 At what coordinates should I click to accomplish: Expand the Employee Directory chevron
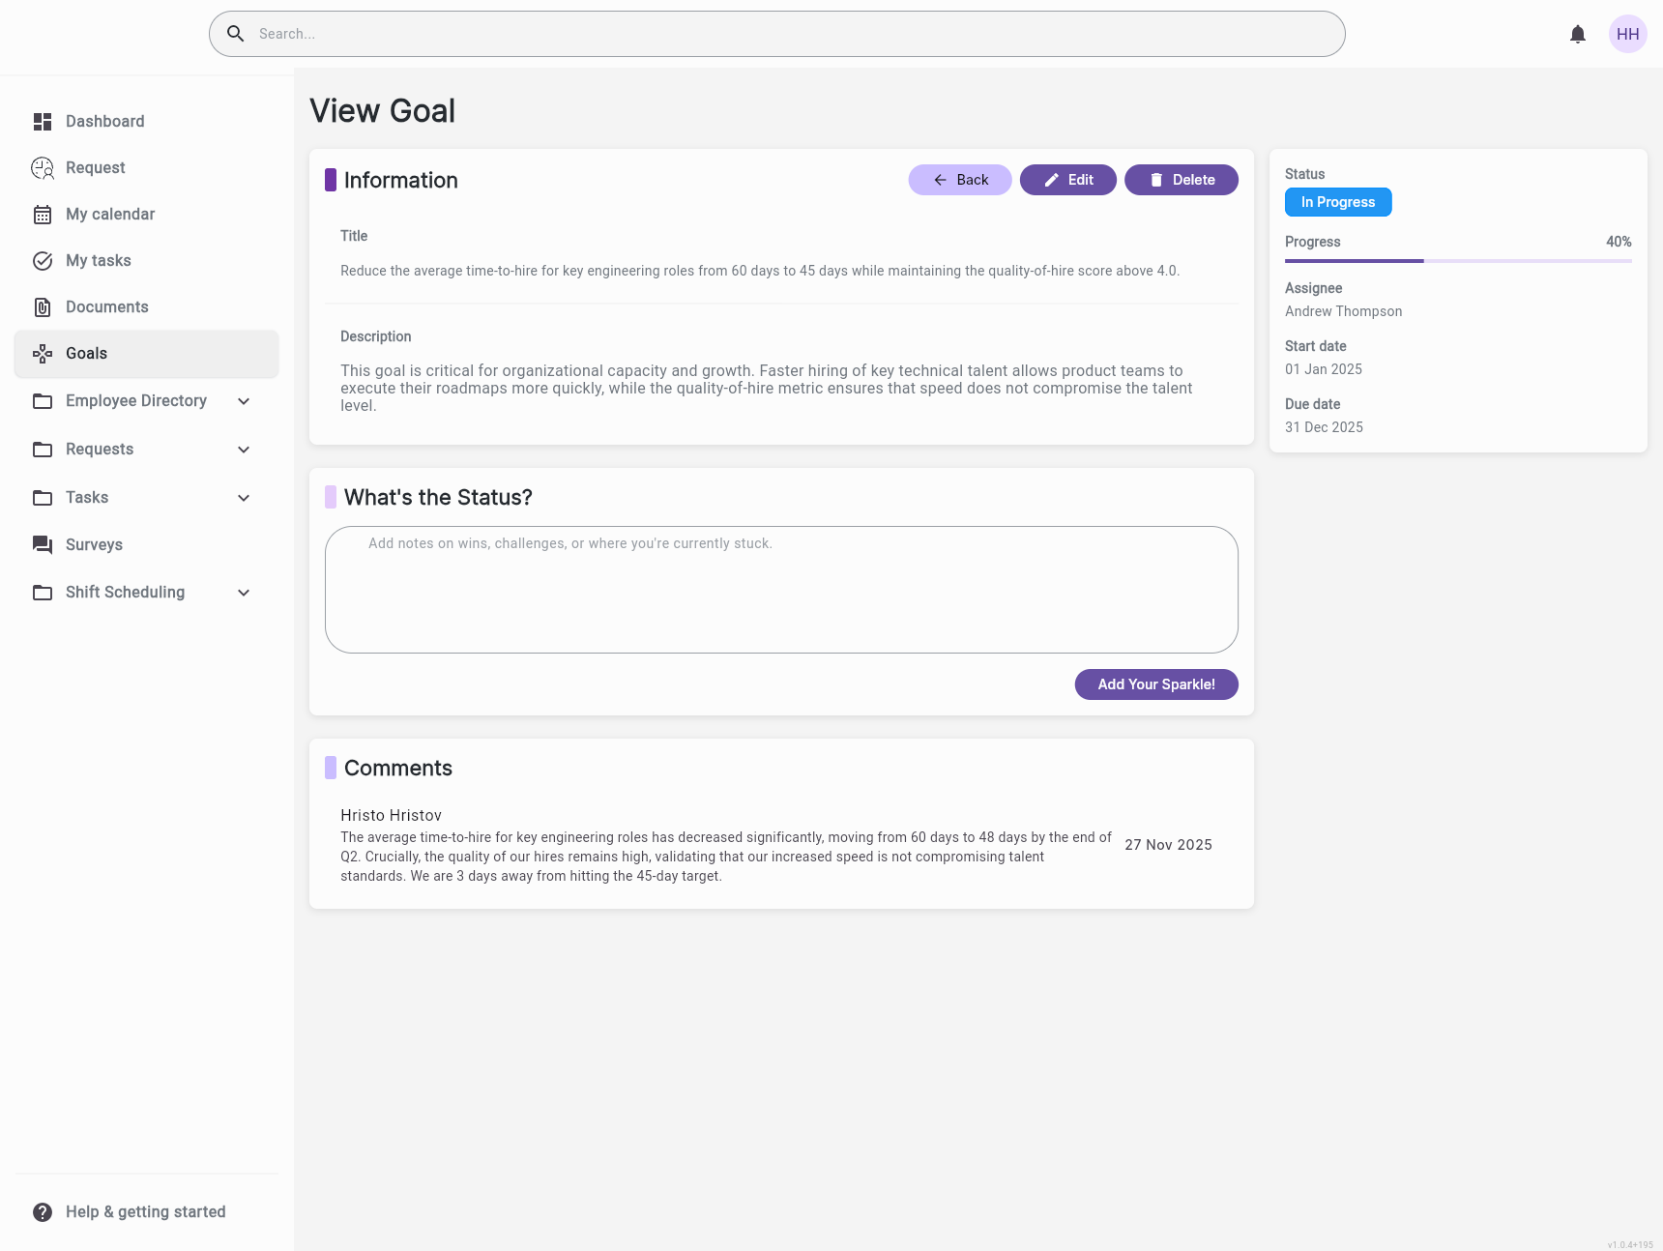(244, 401)
